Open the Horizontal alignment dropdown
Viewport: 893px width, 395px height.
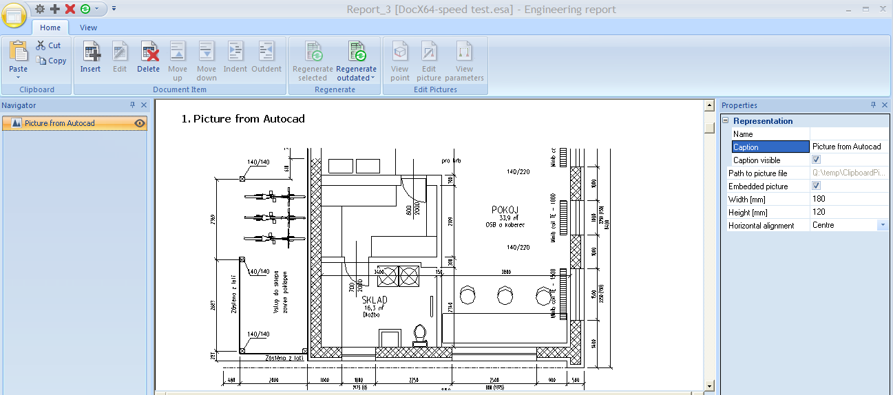tap(882, 225)
